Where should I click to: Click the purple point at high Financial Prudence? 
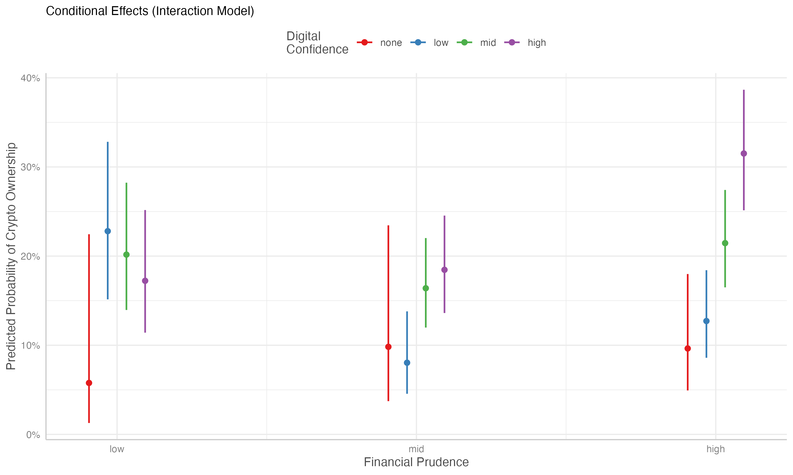tap(744, 154)
